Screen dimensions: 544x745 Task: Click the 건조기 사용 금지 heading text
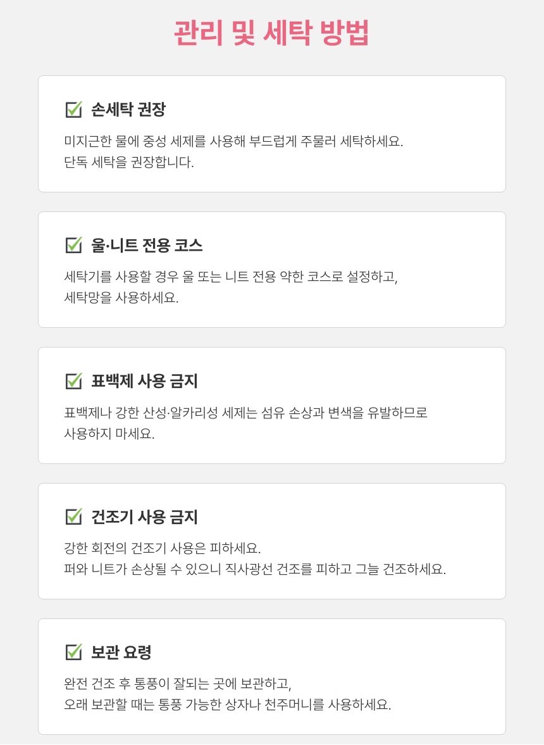(x=144, y=516)
